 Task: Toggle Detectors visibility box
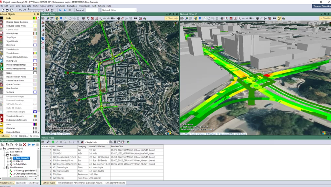35,45
